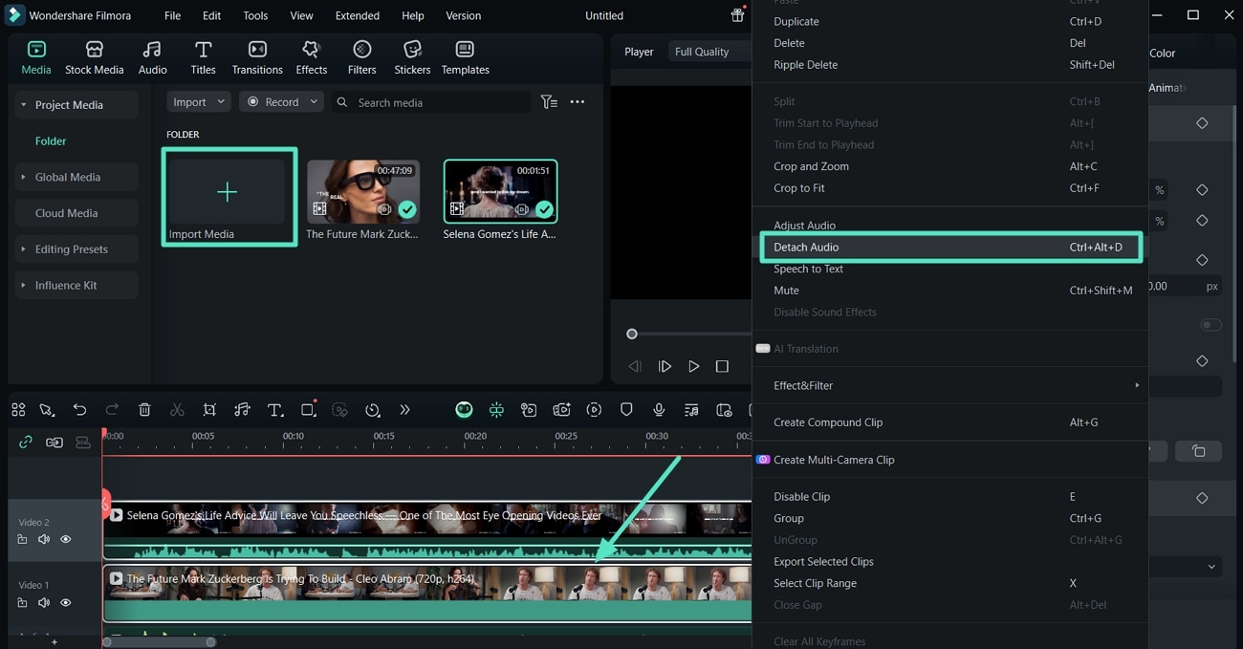The width and height of the screenshot is (1243, 649).
Task: Select the timeline selection tool
Action: (46, 410)
